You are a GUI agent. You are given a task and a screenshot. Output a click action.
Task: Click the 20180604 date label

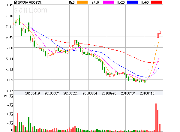click(x=90, y=93)
